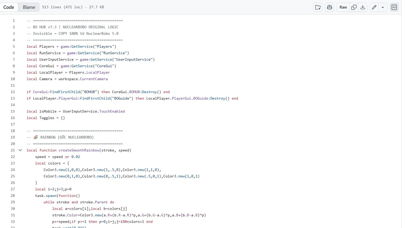The height and width of the screenshot is (228, 405).
Task: Copy raw file contents
Action: tap(354, 7)
